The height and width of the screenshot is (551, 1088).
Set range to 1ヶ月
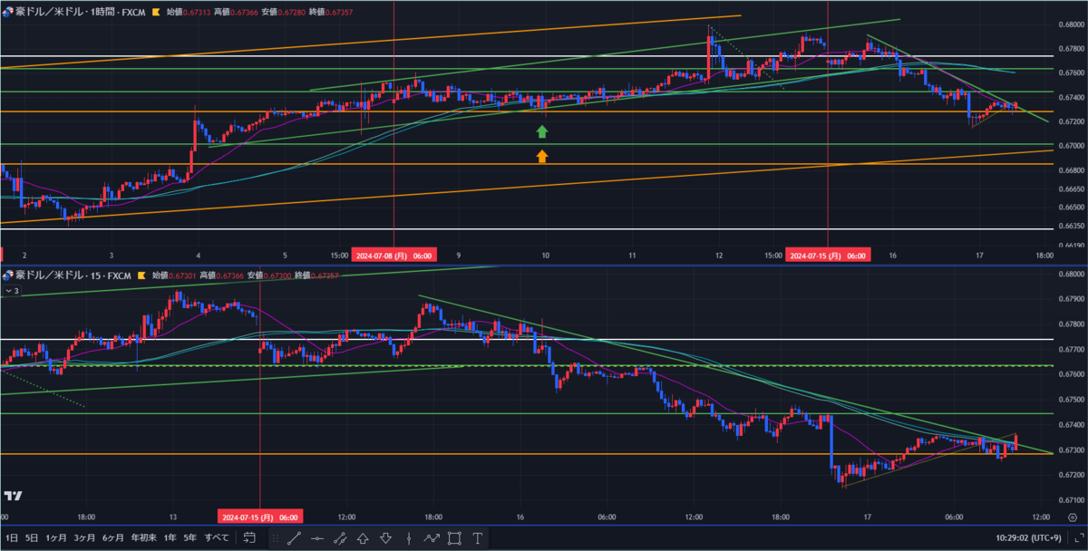point(56,537)
